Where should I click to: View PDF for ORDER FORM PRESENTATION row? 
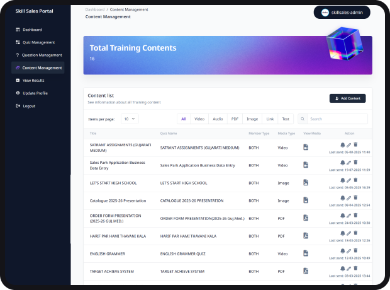click(306, 218)
